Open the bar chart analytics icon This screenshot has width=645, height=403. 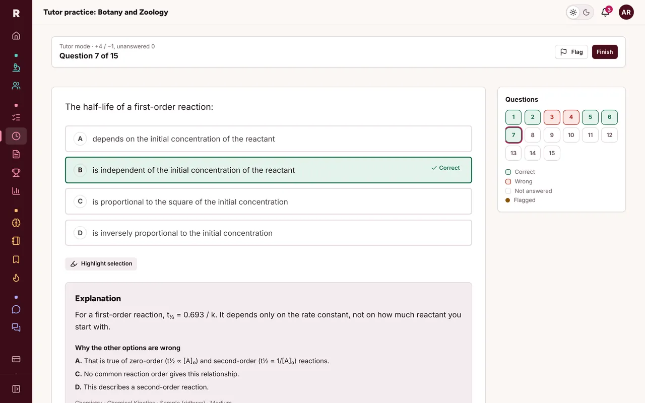coord(16,191)
